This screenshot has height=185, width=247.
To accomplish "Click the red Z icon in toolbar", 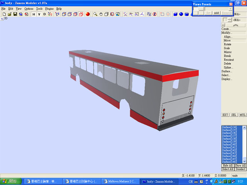I will click(154, 14).
